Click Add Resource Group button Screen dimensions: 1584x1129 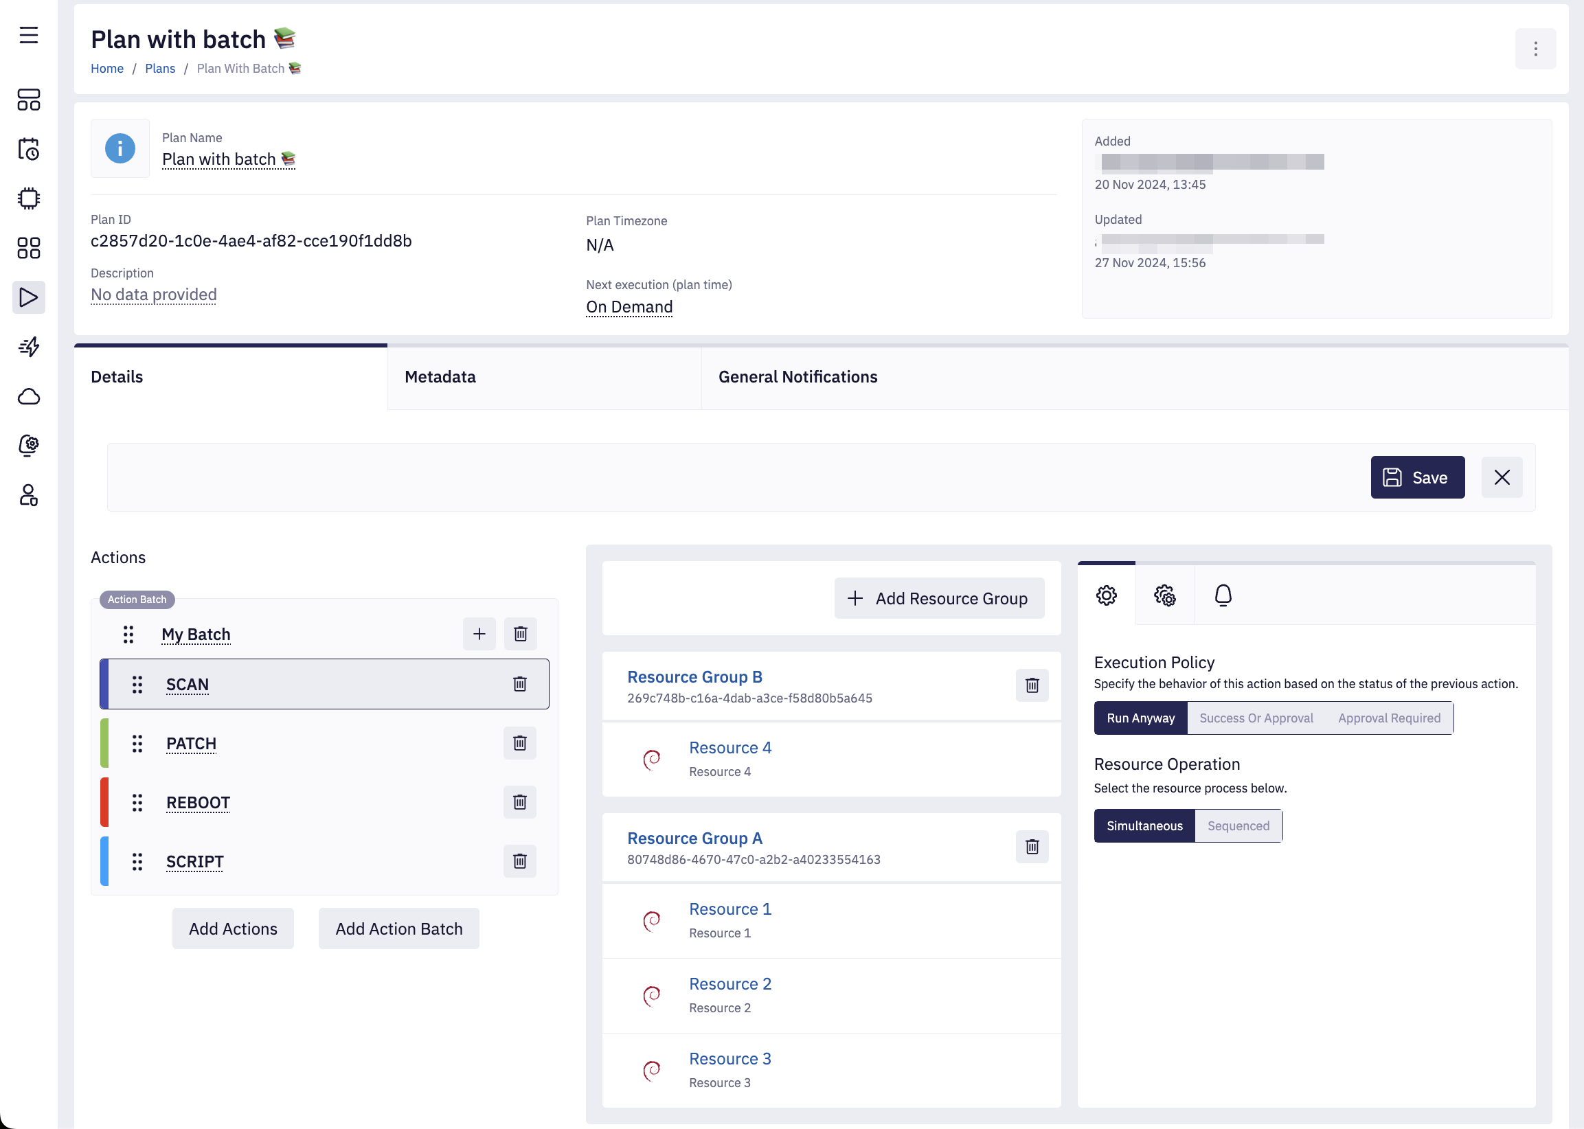click(x=939, y=599)
